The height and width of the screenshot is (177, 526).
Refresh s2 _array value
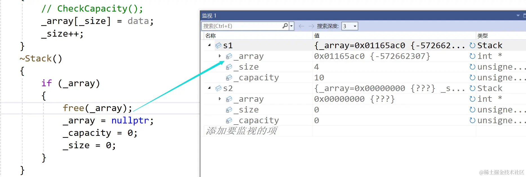[472, 99]
